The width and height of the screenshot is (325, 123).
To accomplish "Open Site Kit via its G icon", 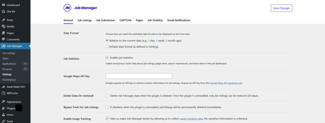I will coord(3,12).
